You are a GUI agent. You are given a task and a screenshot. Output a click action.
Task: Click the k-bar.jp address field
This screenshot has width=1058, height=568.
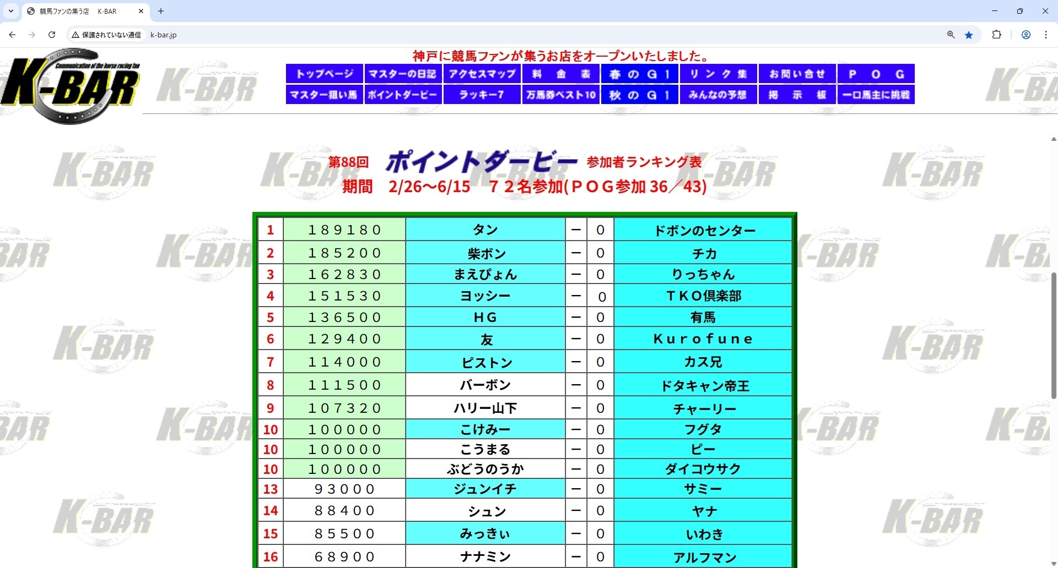pyautogui.click(x=163, y=35)
